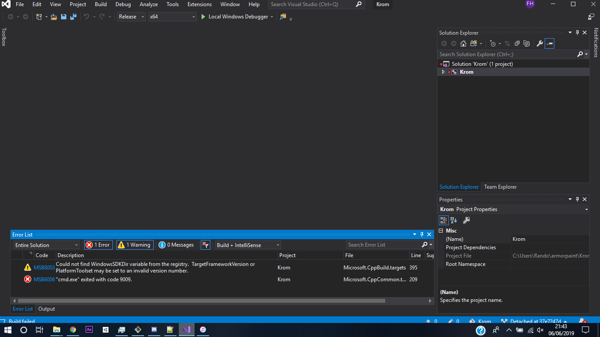Image resolution: width=600 pixels, height=337 pixels.
Task: Open the solution configuration Release dropdown
Action: (x=141, y=16)
